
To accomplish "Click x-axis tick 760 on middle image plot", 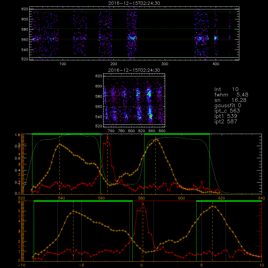I will click(111, 131).
